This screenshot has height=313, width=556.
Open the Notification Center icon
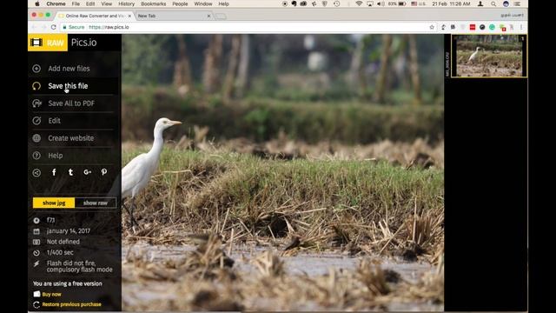click(517, 3)
